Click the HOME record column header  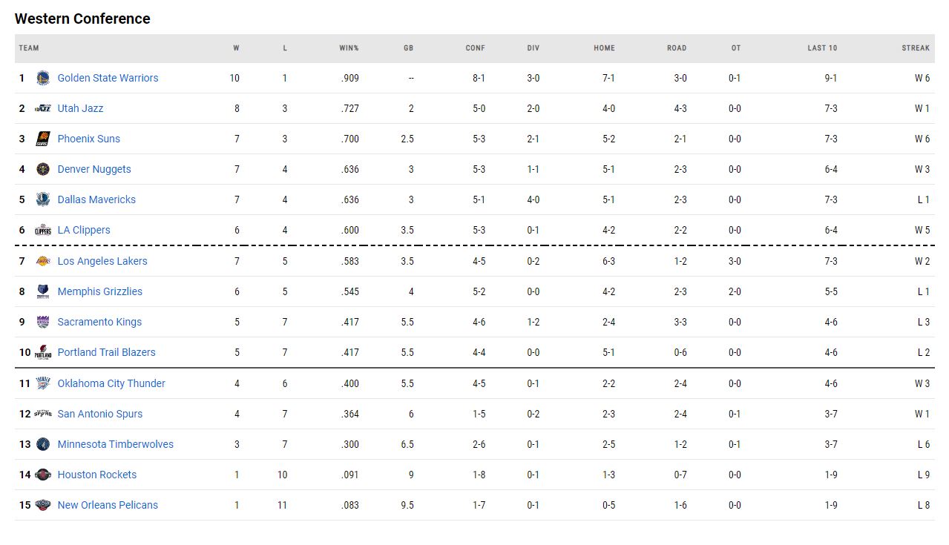click(x=604, y=48)
